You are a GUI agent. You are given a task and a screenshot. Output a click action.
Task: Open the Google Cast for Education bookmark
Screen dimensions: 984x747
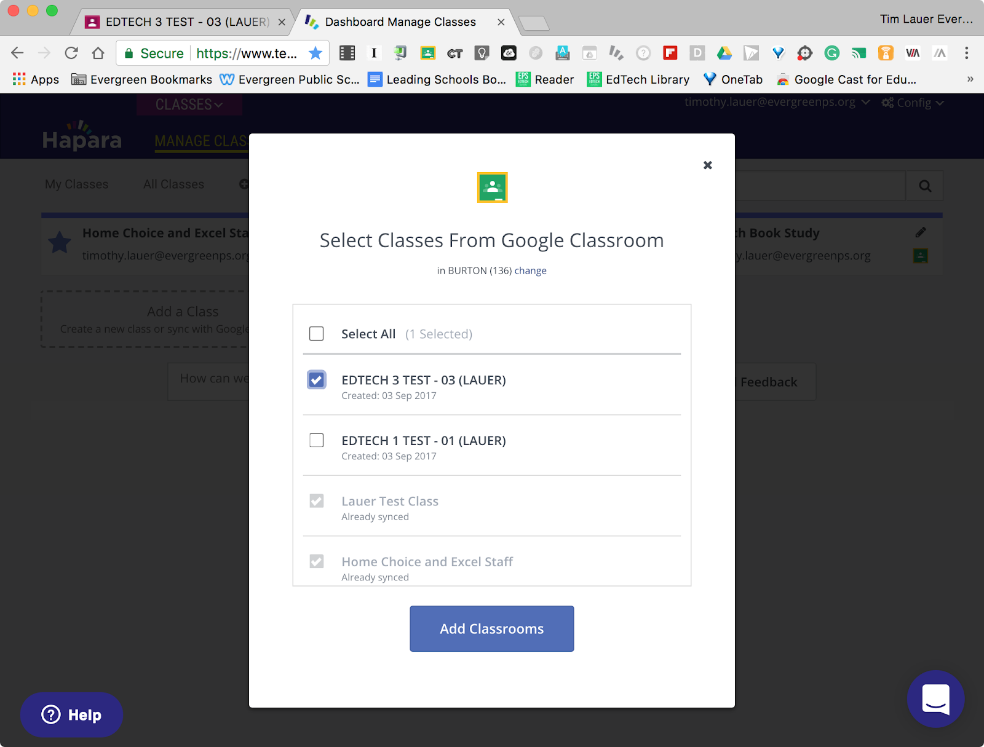click(x=846, y=79)
